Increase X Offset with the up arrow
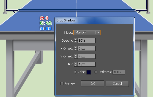Image resolution: width=153 pixels, height=97 pixels. coord(76,47)
